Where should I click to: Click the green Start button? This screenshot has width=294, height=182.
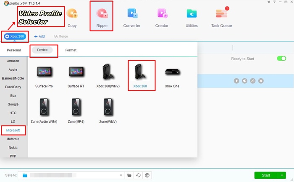pos(266,175)
